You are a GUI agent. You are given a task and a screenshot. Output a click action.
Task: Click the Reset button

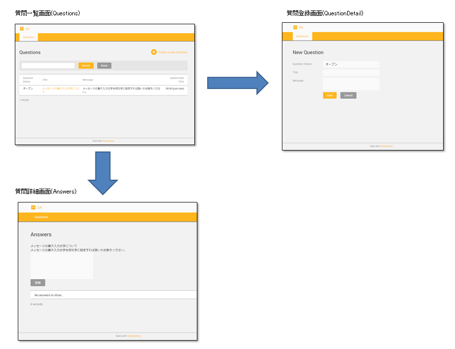(x=104, y=66)
